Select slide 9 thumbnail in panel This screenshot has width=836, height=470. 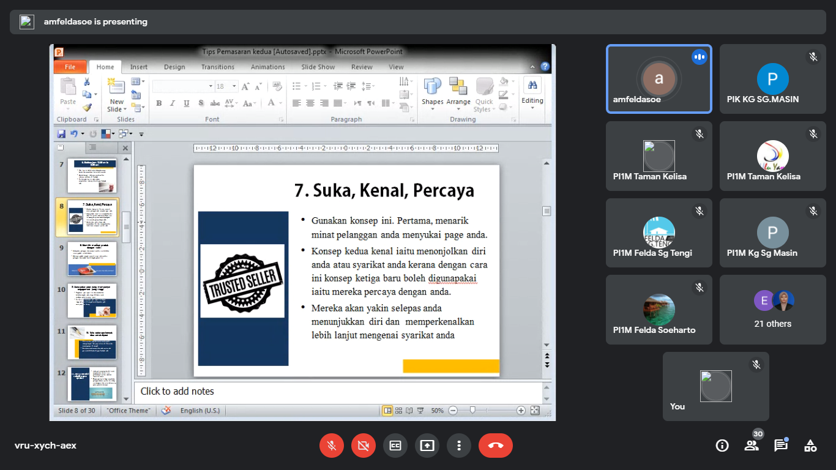click(x=92, y=259)
